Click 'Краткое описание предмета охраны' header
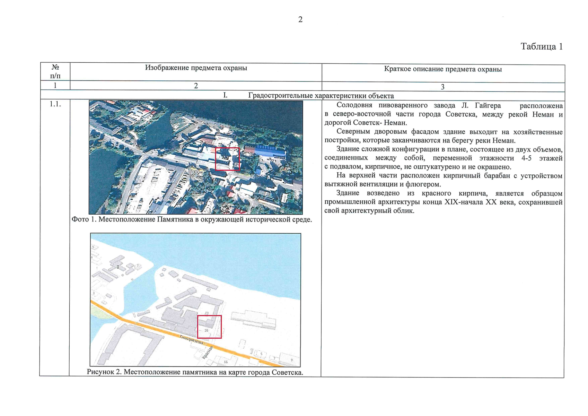 (443, 69)
